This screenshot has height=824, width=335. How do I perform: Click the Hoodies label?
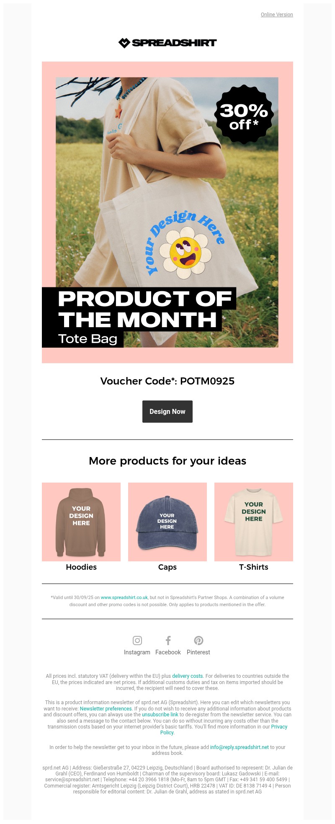pyautogui.click(x=81, y=567)
